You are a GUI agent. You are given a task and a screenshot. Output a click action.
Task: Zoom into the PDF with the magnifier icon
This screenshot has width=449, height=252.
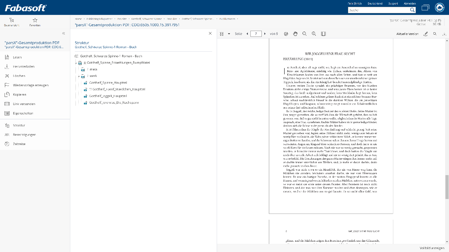pyautogui.click(x=314, y=33)
